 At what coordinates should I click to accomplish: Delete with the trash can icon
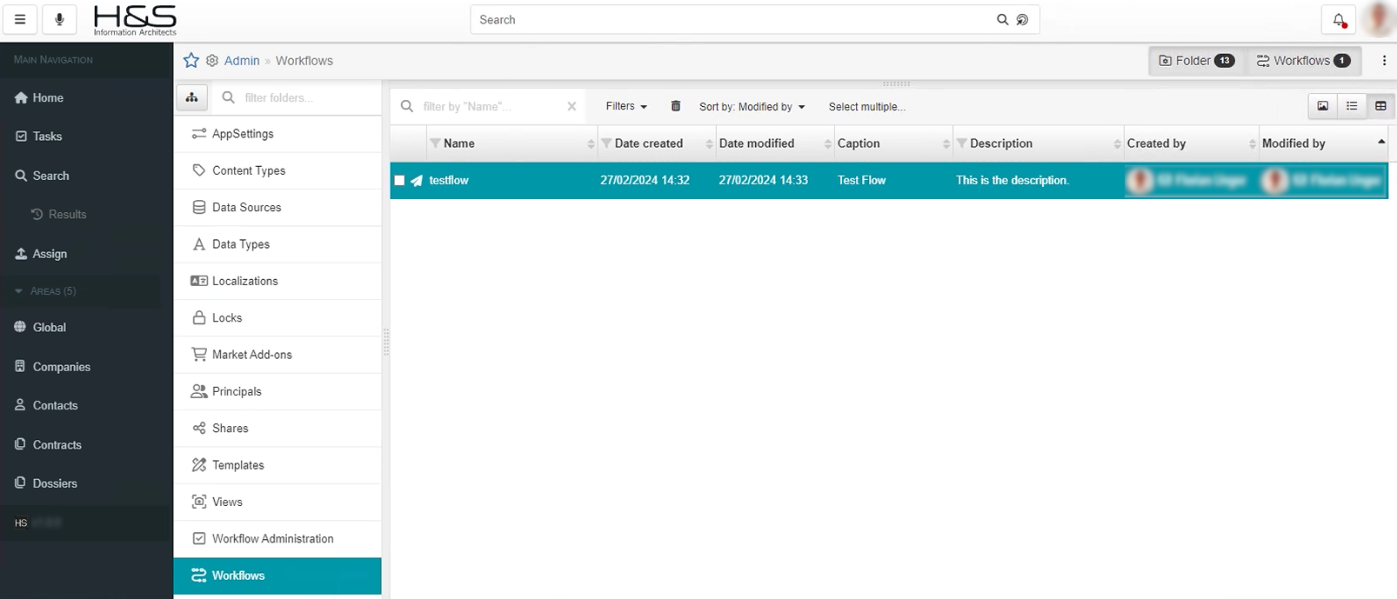point(676,106)
